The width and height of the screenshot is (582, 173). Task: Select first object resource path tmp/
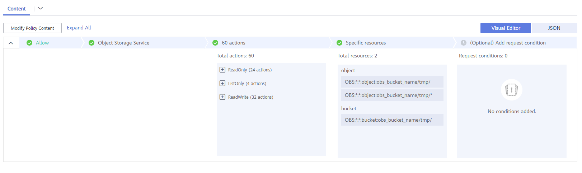tap(392, 82)
